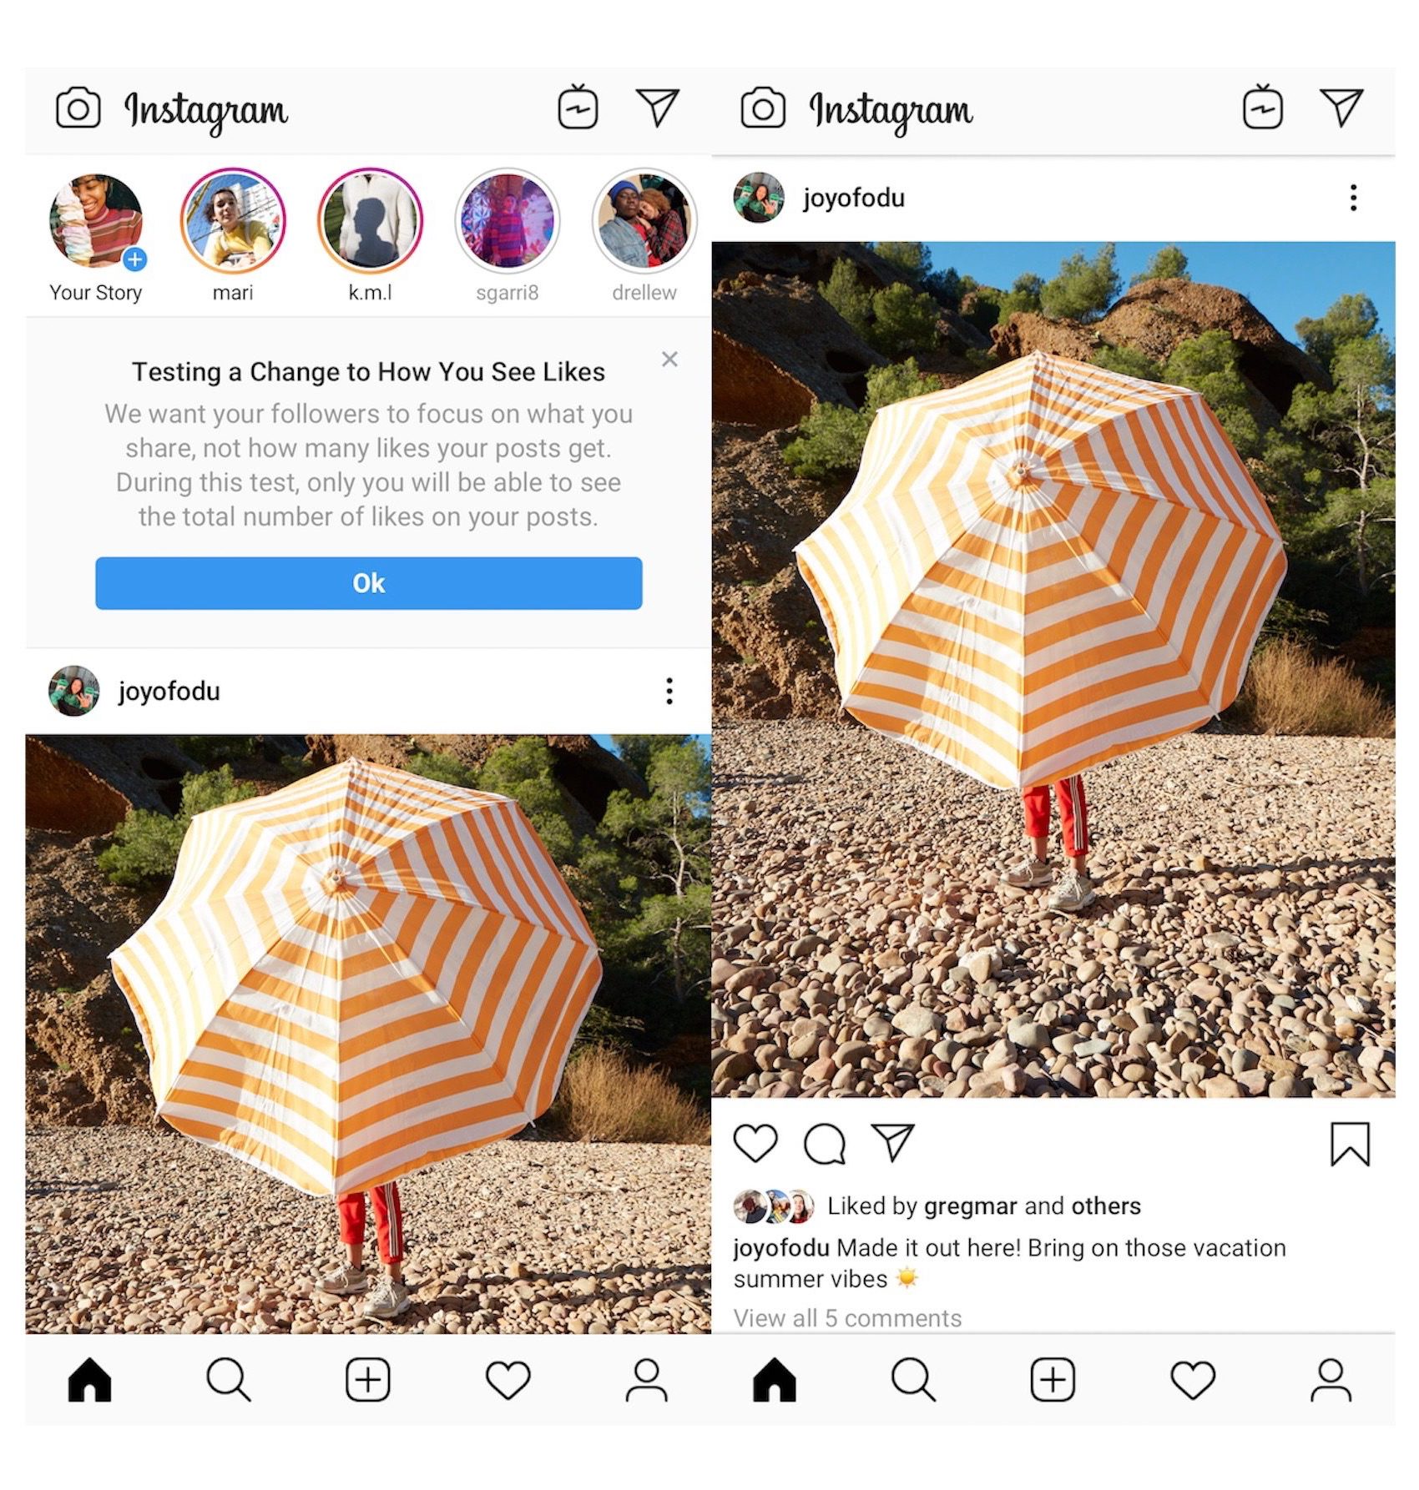View mari's story
The image size is (1419, 1490).
(x=233, y=221)
